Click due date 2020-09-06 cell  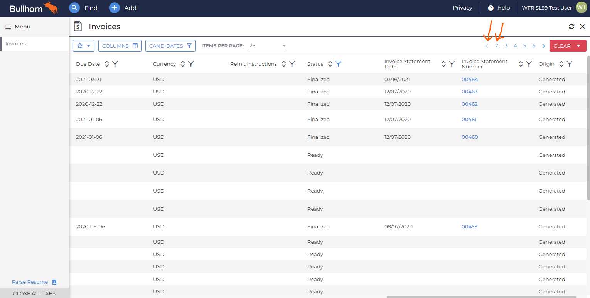pyautogui.click(x=91, y=227)
